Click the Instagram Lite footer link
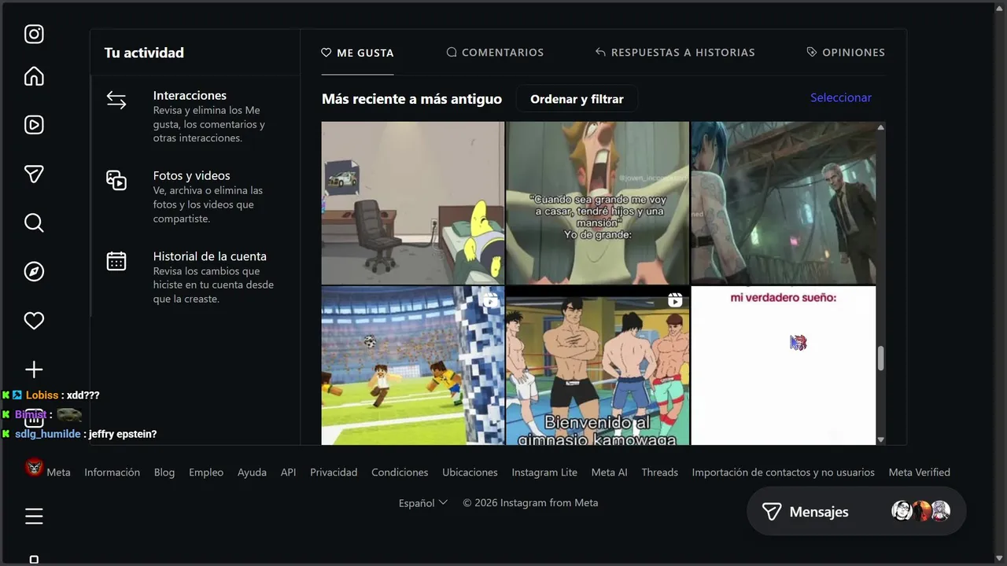This screenshot has width=1007, height=566. point(544,472)
